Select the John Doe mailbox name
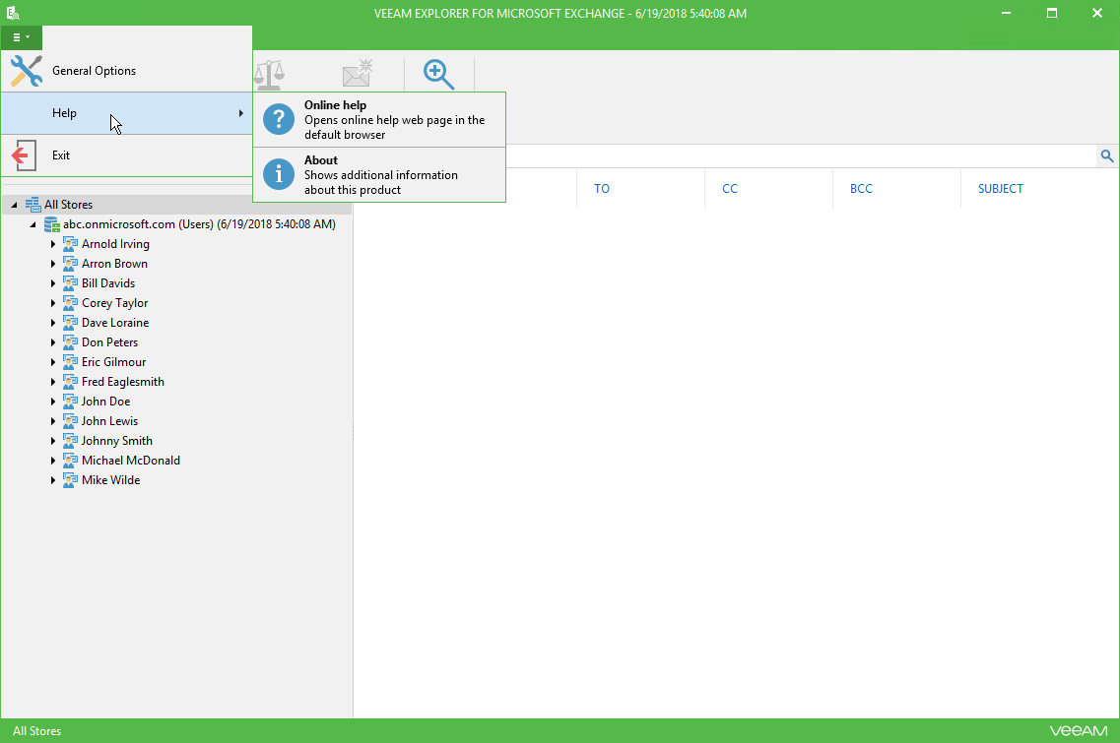Screen dimensions: 1120x743 (105, 402)
